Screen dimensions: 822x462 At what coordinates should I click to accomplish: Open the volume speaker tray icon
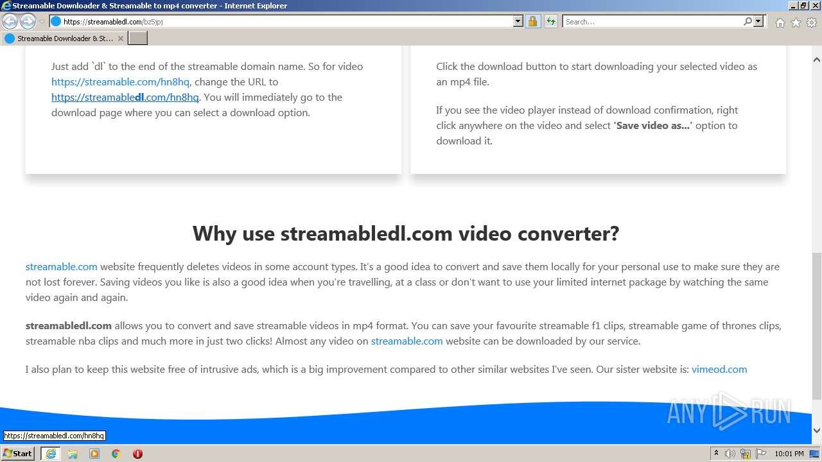pos(730,454)
